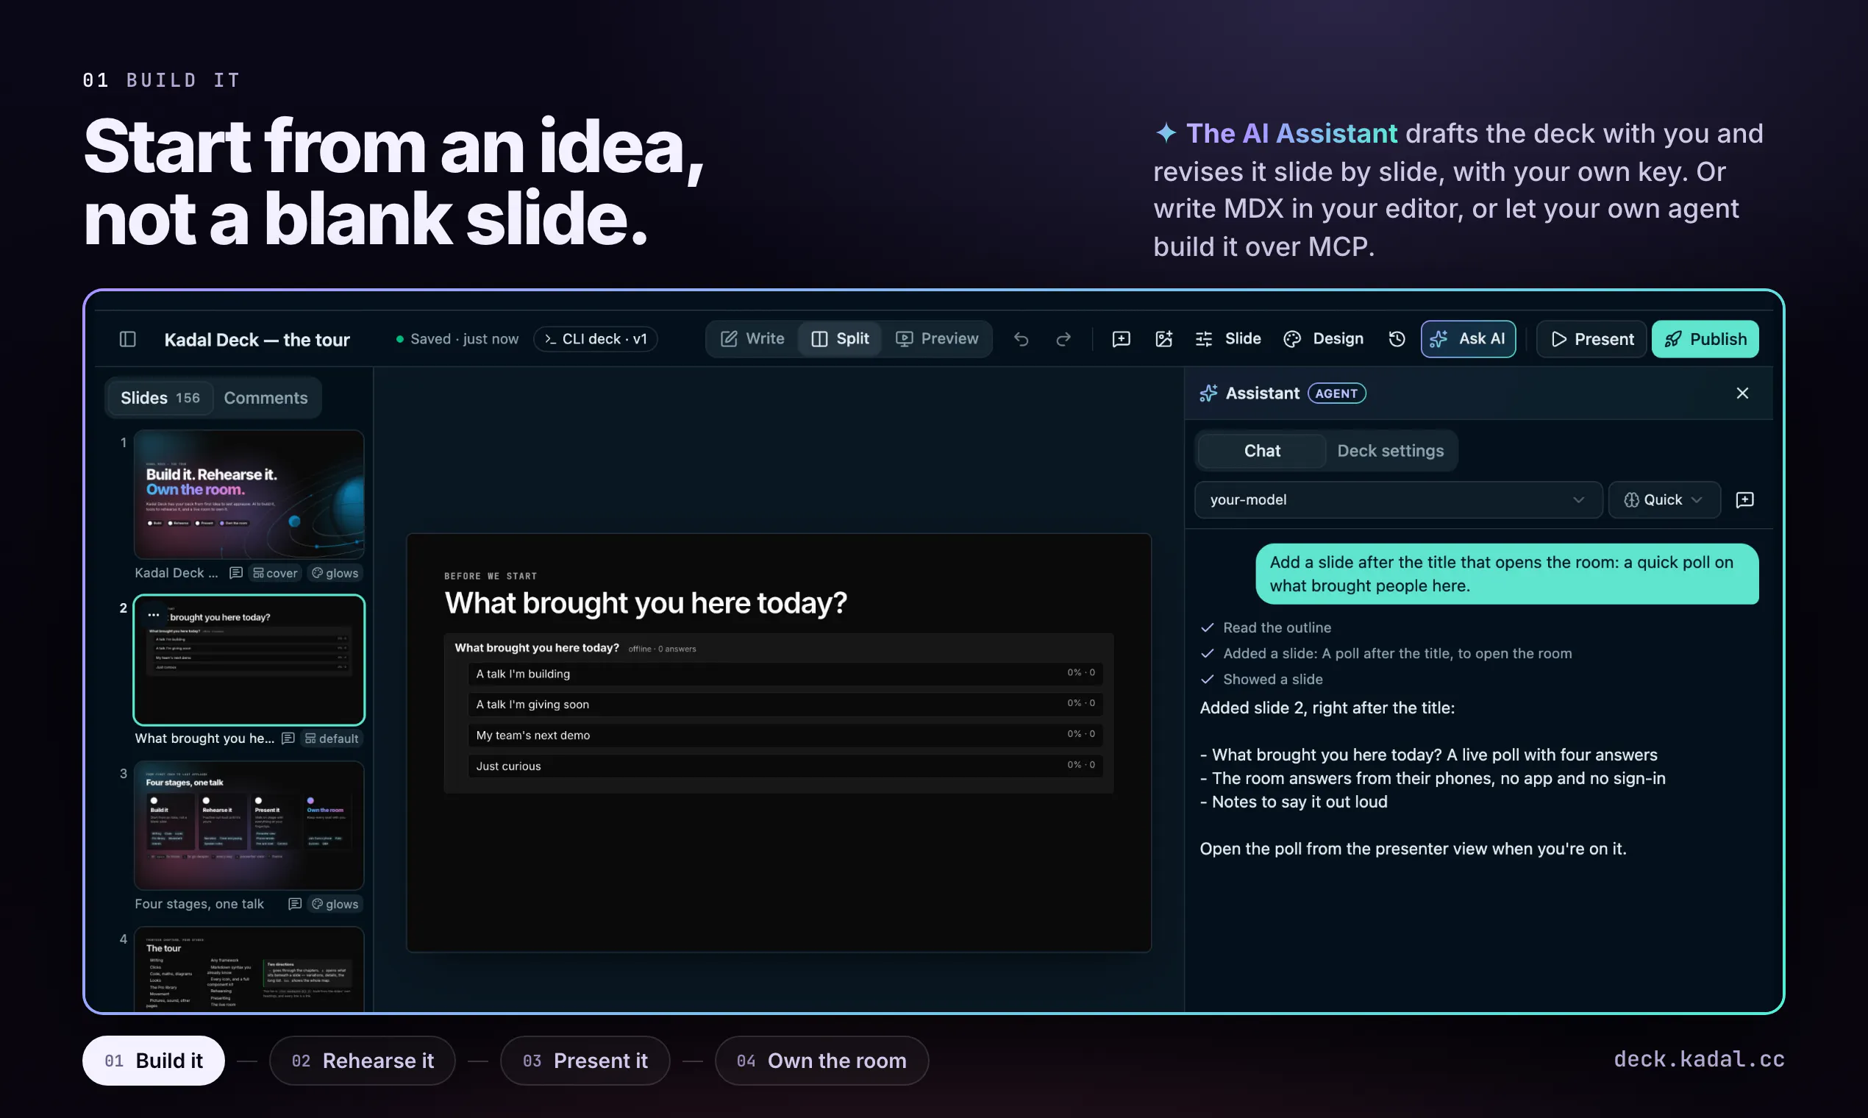The width and height of the screenshot is (1868, 1118).
Task: Open the Design palette option
Action: point(1324,339)
